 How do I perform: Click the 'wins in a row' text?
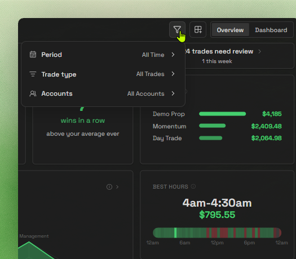83,120
